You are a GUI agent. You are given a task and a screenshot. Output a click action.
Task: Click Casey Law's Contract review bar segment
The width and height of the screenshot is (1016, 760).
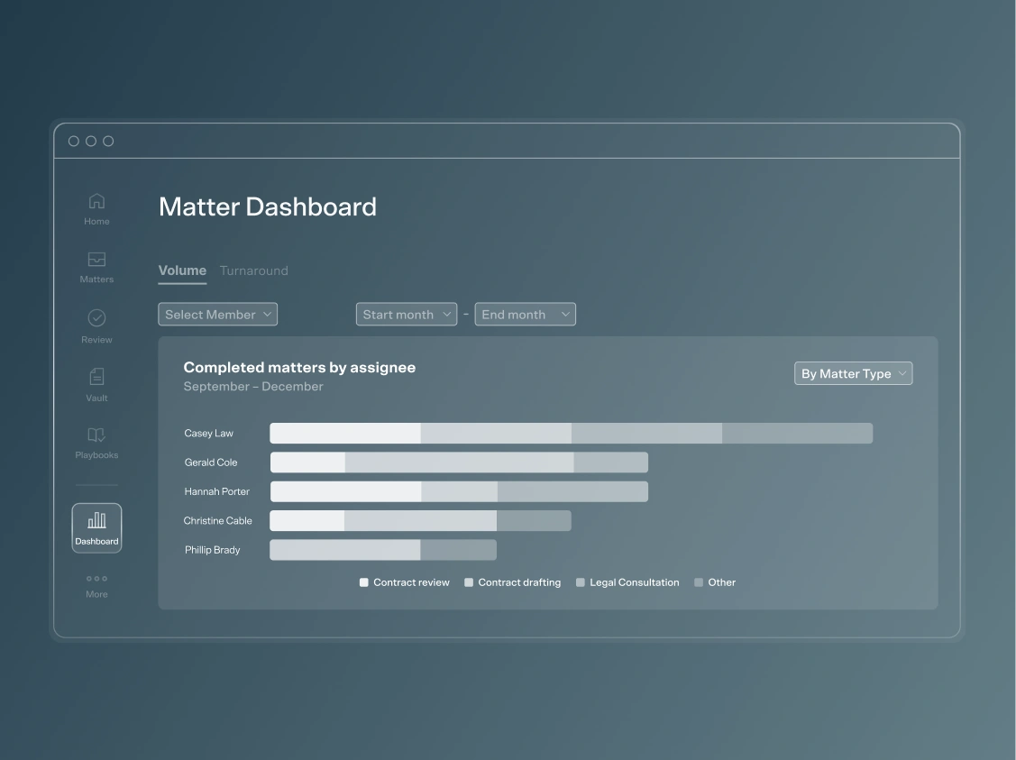click(x=345, y=434)
